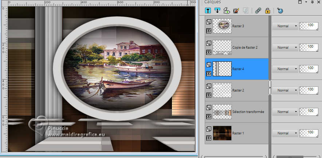Click the raster type icon of Sélection transformée
This screenshot has height=158, width=322.
[209, 107]
